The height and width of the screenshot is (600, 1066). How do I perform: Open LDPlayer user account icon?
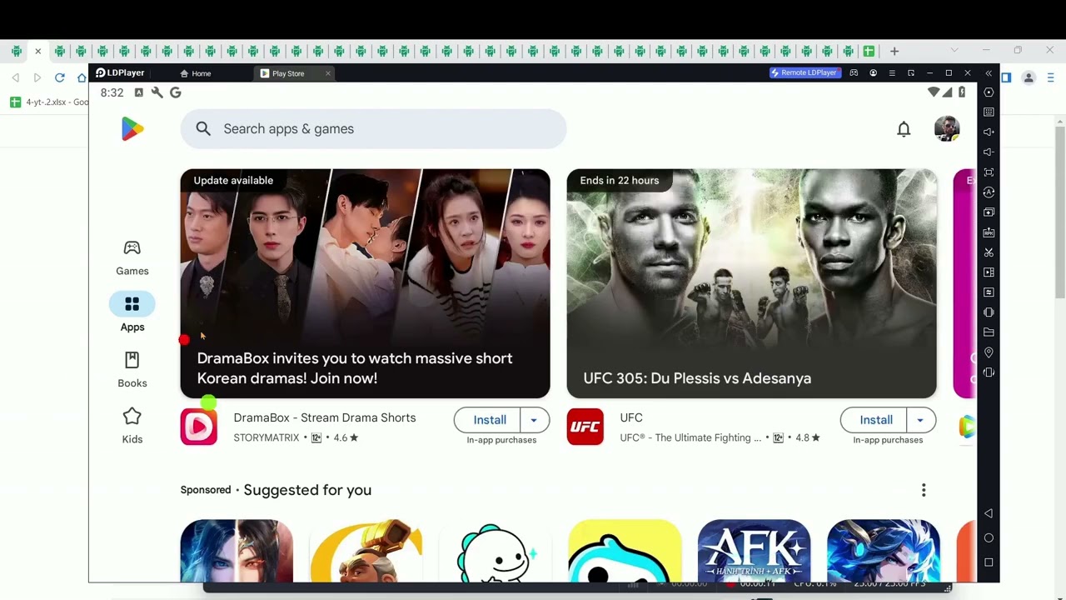(x=873, y=73)
